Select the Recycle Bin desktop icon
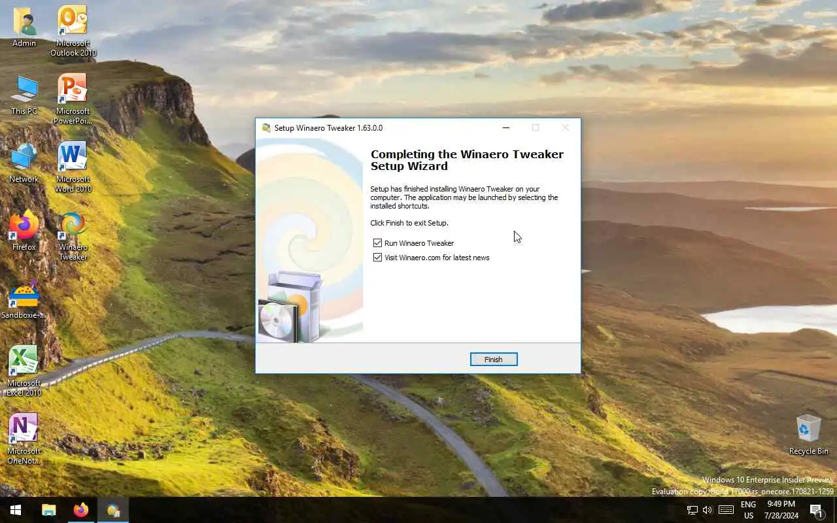 click(808, 435)
